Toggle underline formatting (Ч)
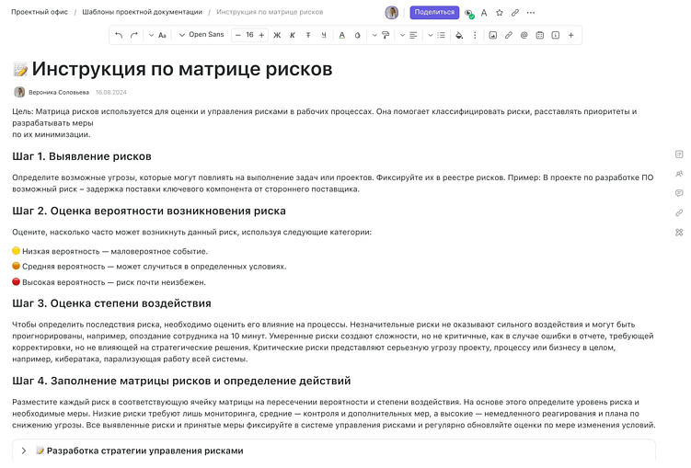The height and width of the screenshot is (468, 691). 324,35
